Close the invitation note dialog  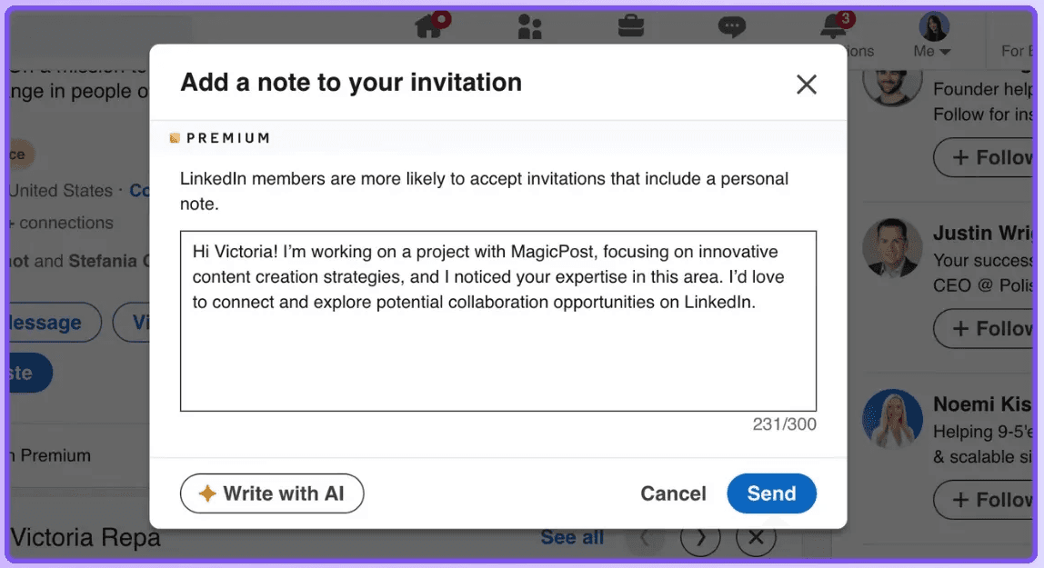coord(807,85)
